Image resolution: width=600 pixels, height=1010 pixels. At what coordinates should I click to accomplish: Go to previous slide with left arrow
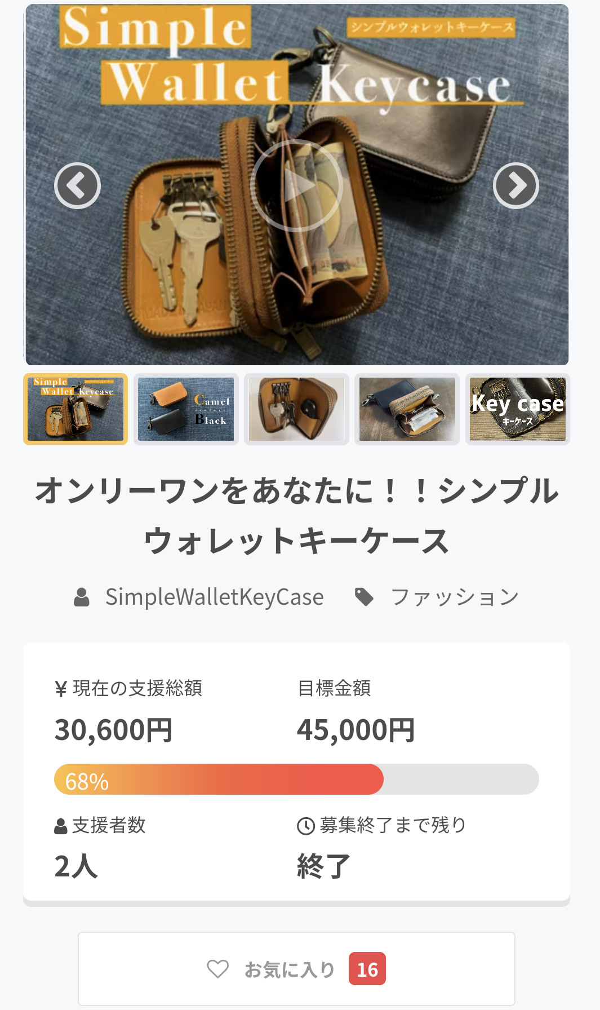(x=78, y=185)
